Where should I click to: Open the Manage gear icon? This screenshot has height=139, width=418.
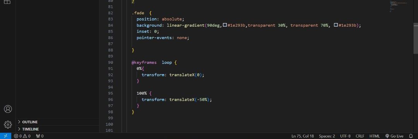(x=8, y=124)
